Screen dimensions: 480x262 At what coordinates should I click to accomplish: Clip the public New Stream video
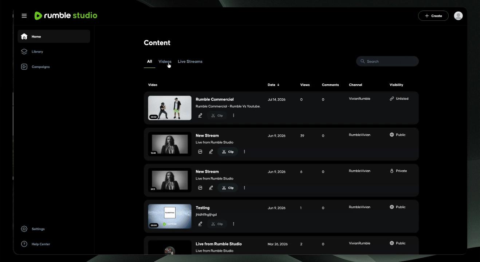[228, 152]
